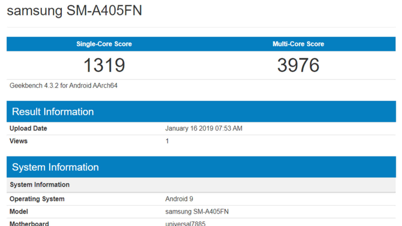Click the Model row label
The height and width of the screenshot is (226, 402).
point(19,211)
